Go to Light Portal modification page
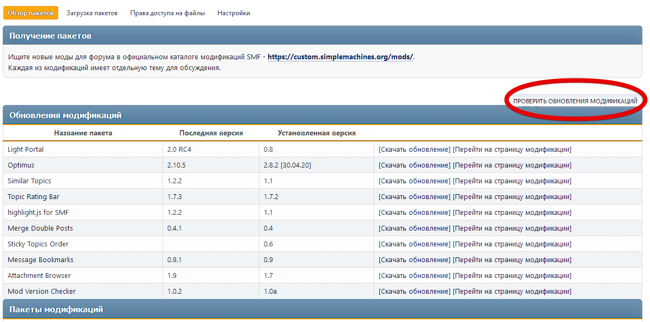The image size is (650, 322). [512, 150]
